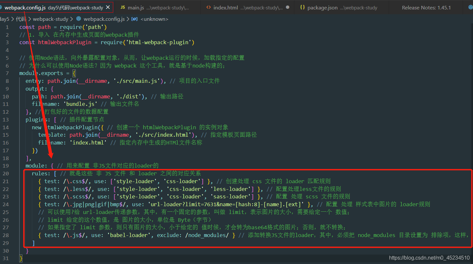Click the rules: key on line 20
The image size is (473, 264).
(41, 173)
